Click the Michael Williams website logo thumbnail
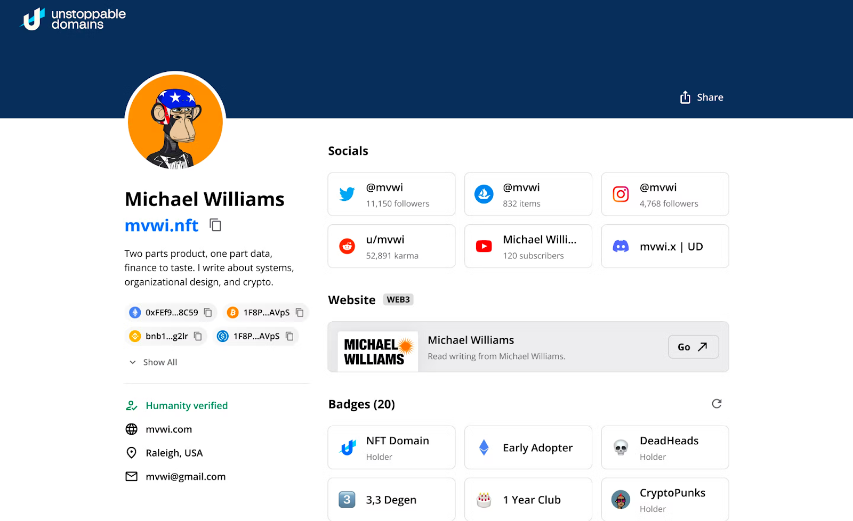The image size is (853, 521). coord(378,352)
